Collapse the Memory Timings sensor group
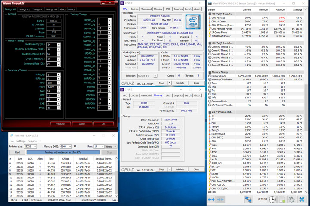Screen dimensions: 310x206 click(209, 72)
